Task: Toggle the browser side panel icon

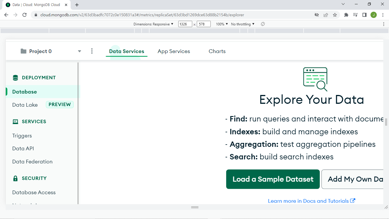Action: point(364,15)
